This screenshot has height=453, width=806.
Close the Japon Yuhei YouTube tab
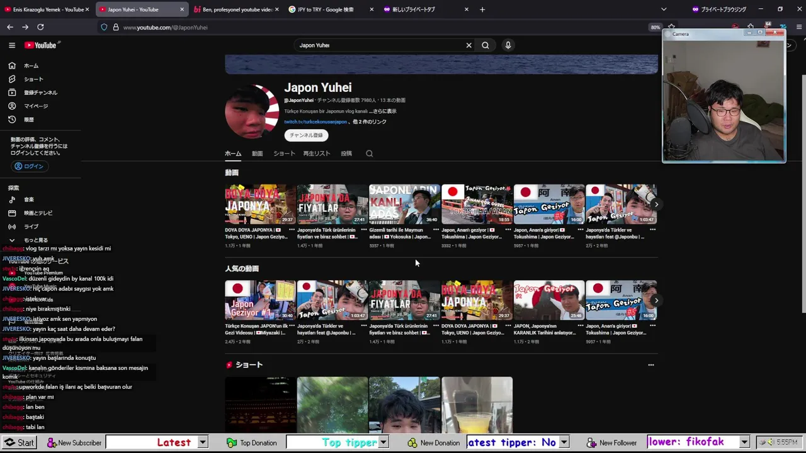point(182,9)
